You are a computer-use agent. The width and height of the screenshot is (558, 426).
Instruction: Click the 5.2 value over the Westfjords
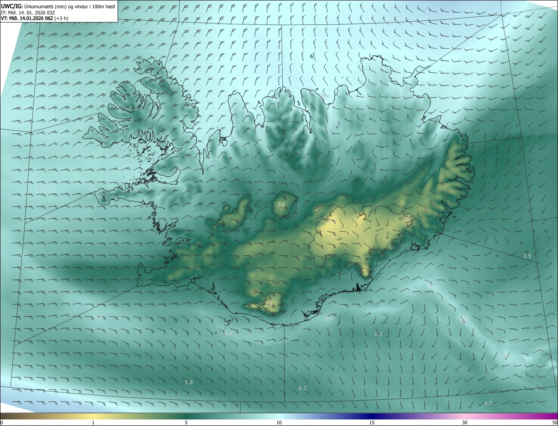tap(133, 108)
